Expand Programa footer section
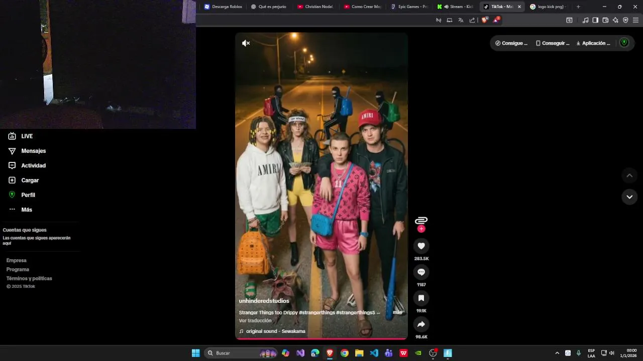Image resolution: width=643 pixels, height=361 pixels. pyautogui.click(x=18, y=269)
